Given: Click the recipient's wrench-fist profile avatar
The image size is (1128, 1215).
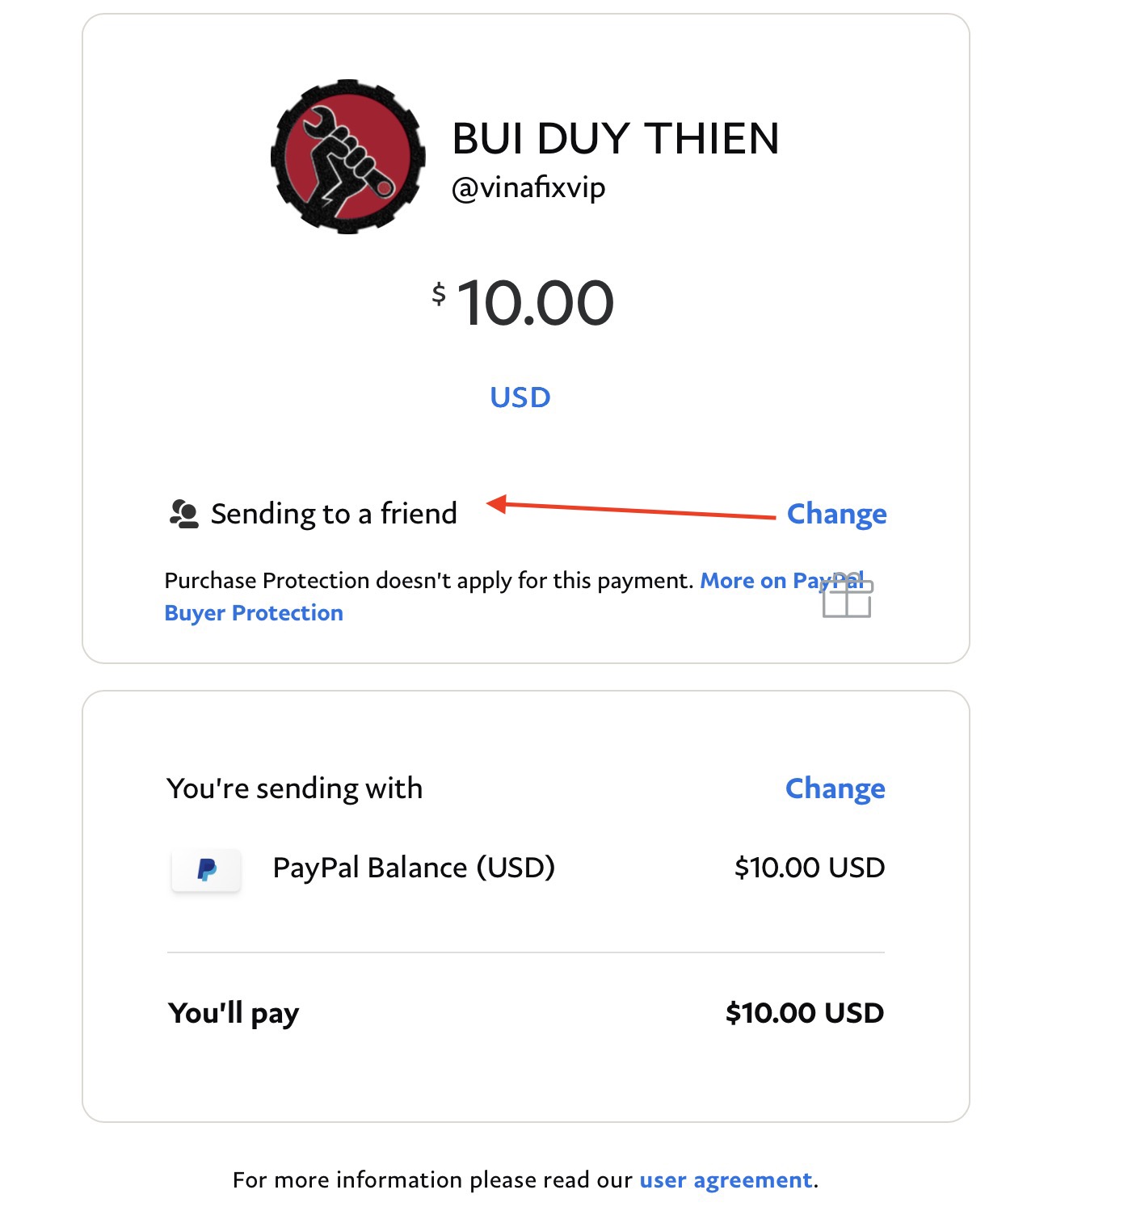Looking at the screenshot, I should 347,157.
